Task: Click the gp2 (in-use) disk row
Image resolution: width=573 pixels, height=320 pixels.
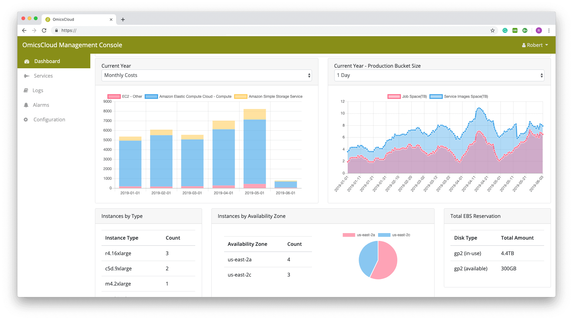Action: [x=497, y=253]
